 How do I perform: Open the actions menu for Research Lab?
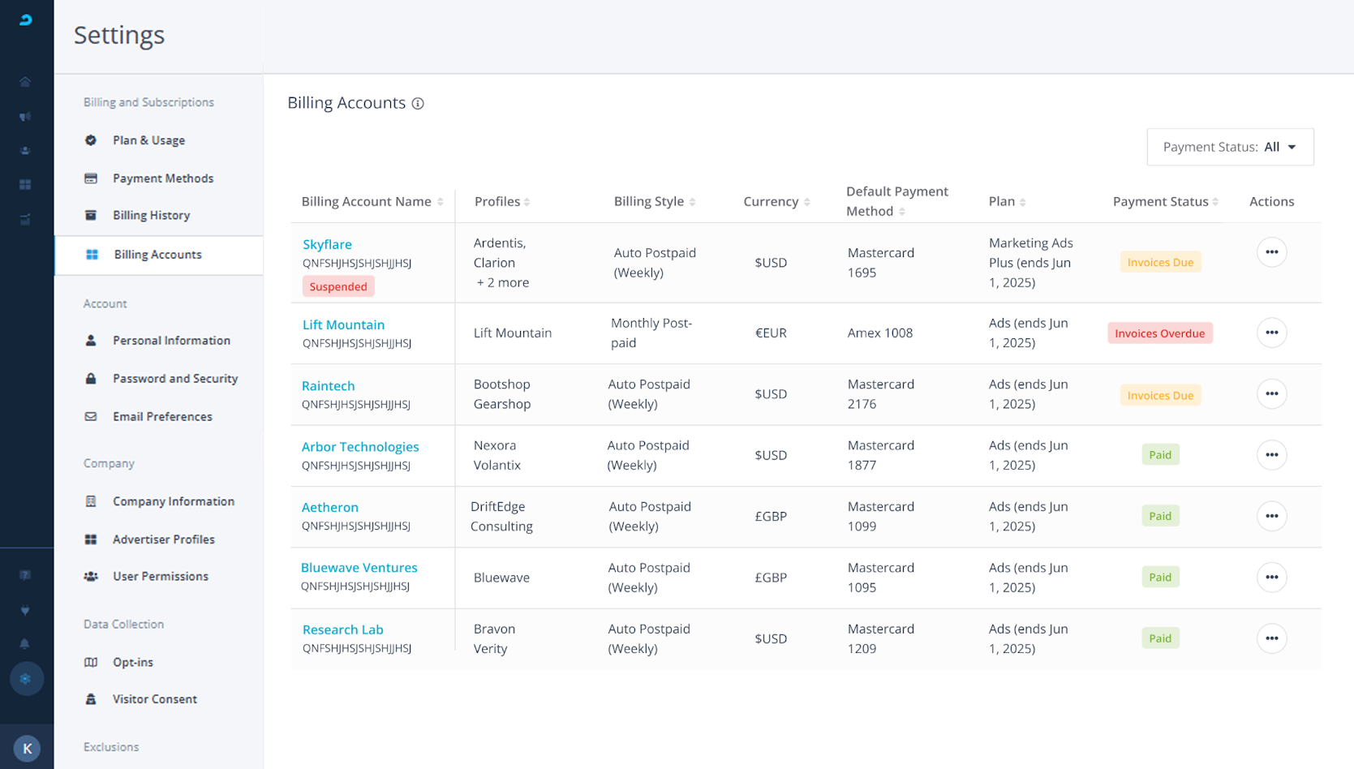point(1271,638)
